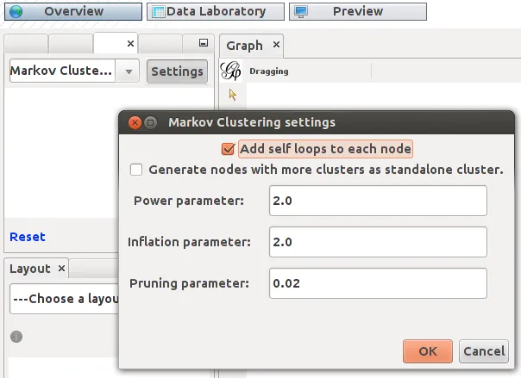
Task: Open the Choose a layout dropdown
Action: click(64, 299)
